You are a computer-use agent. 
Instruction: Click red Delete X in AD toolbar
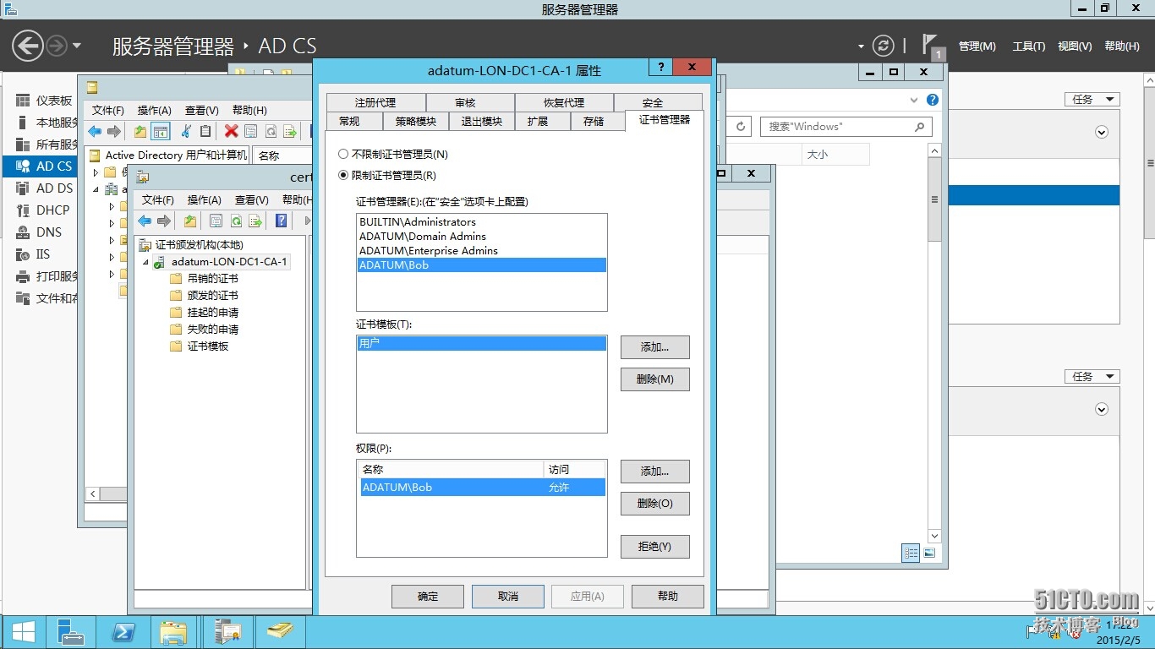pos(231,131)
